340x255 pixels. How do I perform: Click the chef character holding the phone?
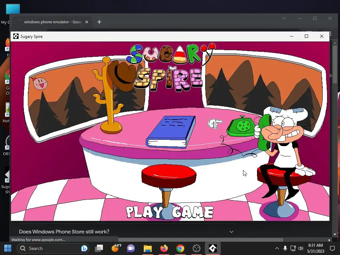(284, 152)
